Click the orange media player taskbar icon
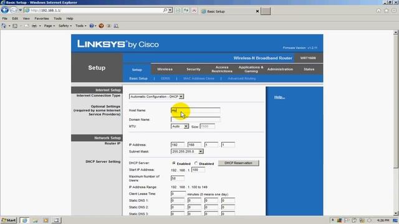 [46, 220]
